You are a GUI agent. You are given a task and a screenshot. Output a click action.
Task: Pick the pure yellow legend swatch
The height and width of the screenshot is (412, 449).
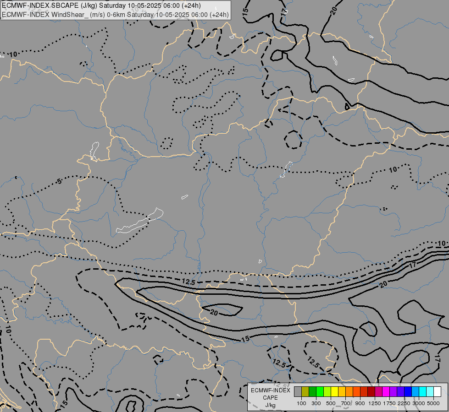334,392
